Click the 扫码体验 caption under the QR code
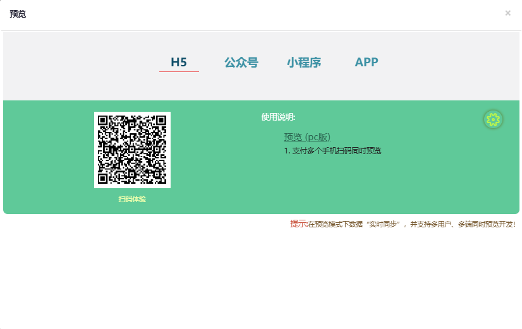 132,199
